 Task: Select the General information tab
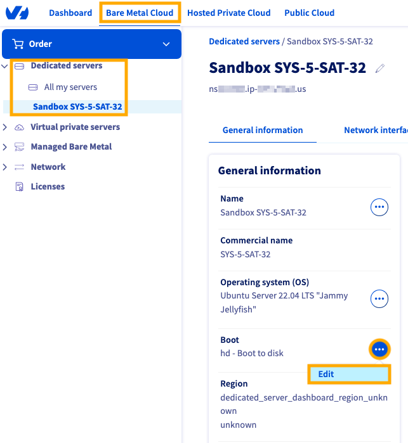coord(263,131)
